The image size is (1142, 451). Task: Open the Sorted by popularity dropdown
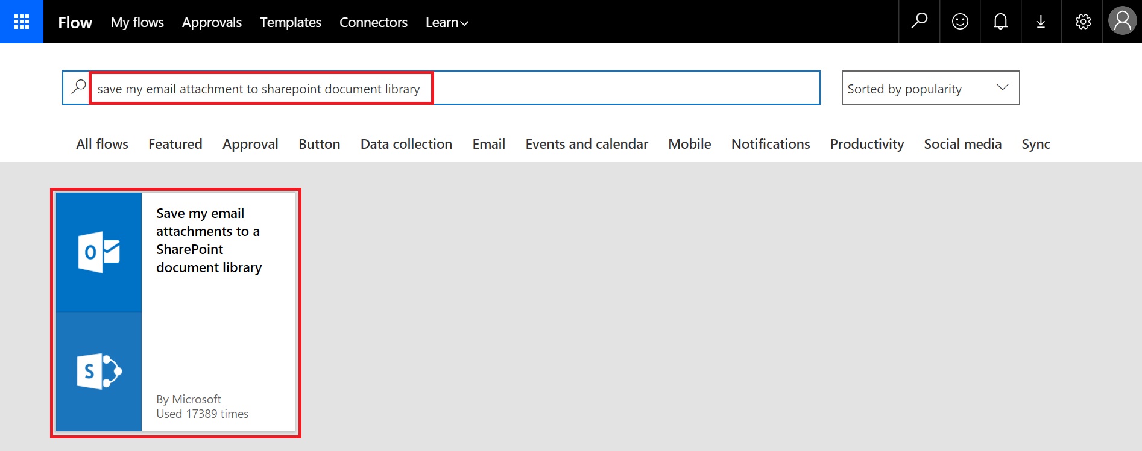coord(930,88)
